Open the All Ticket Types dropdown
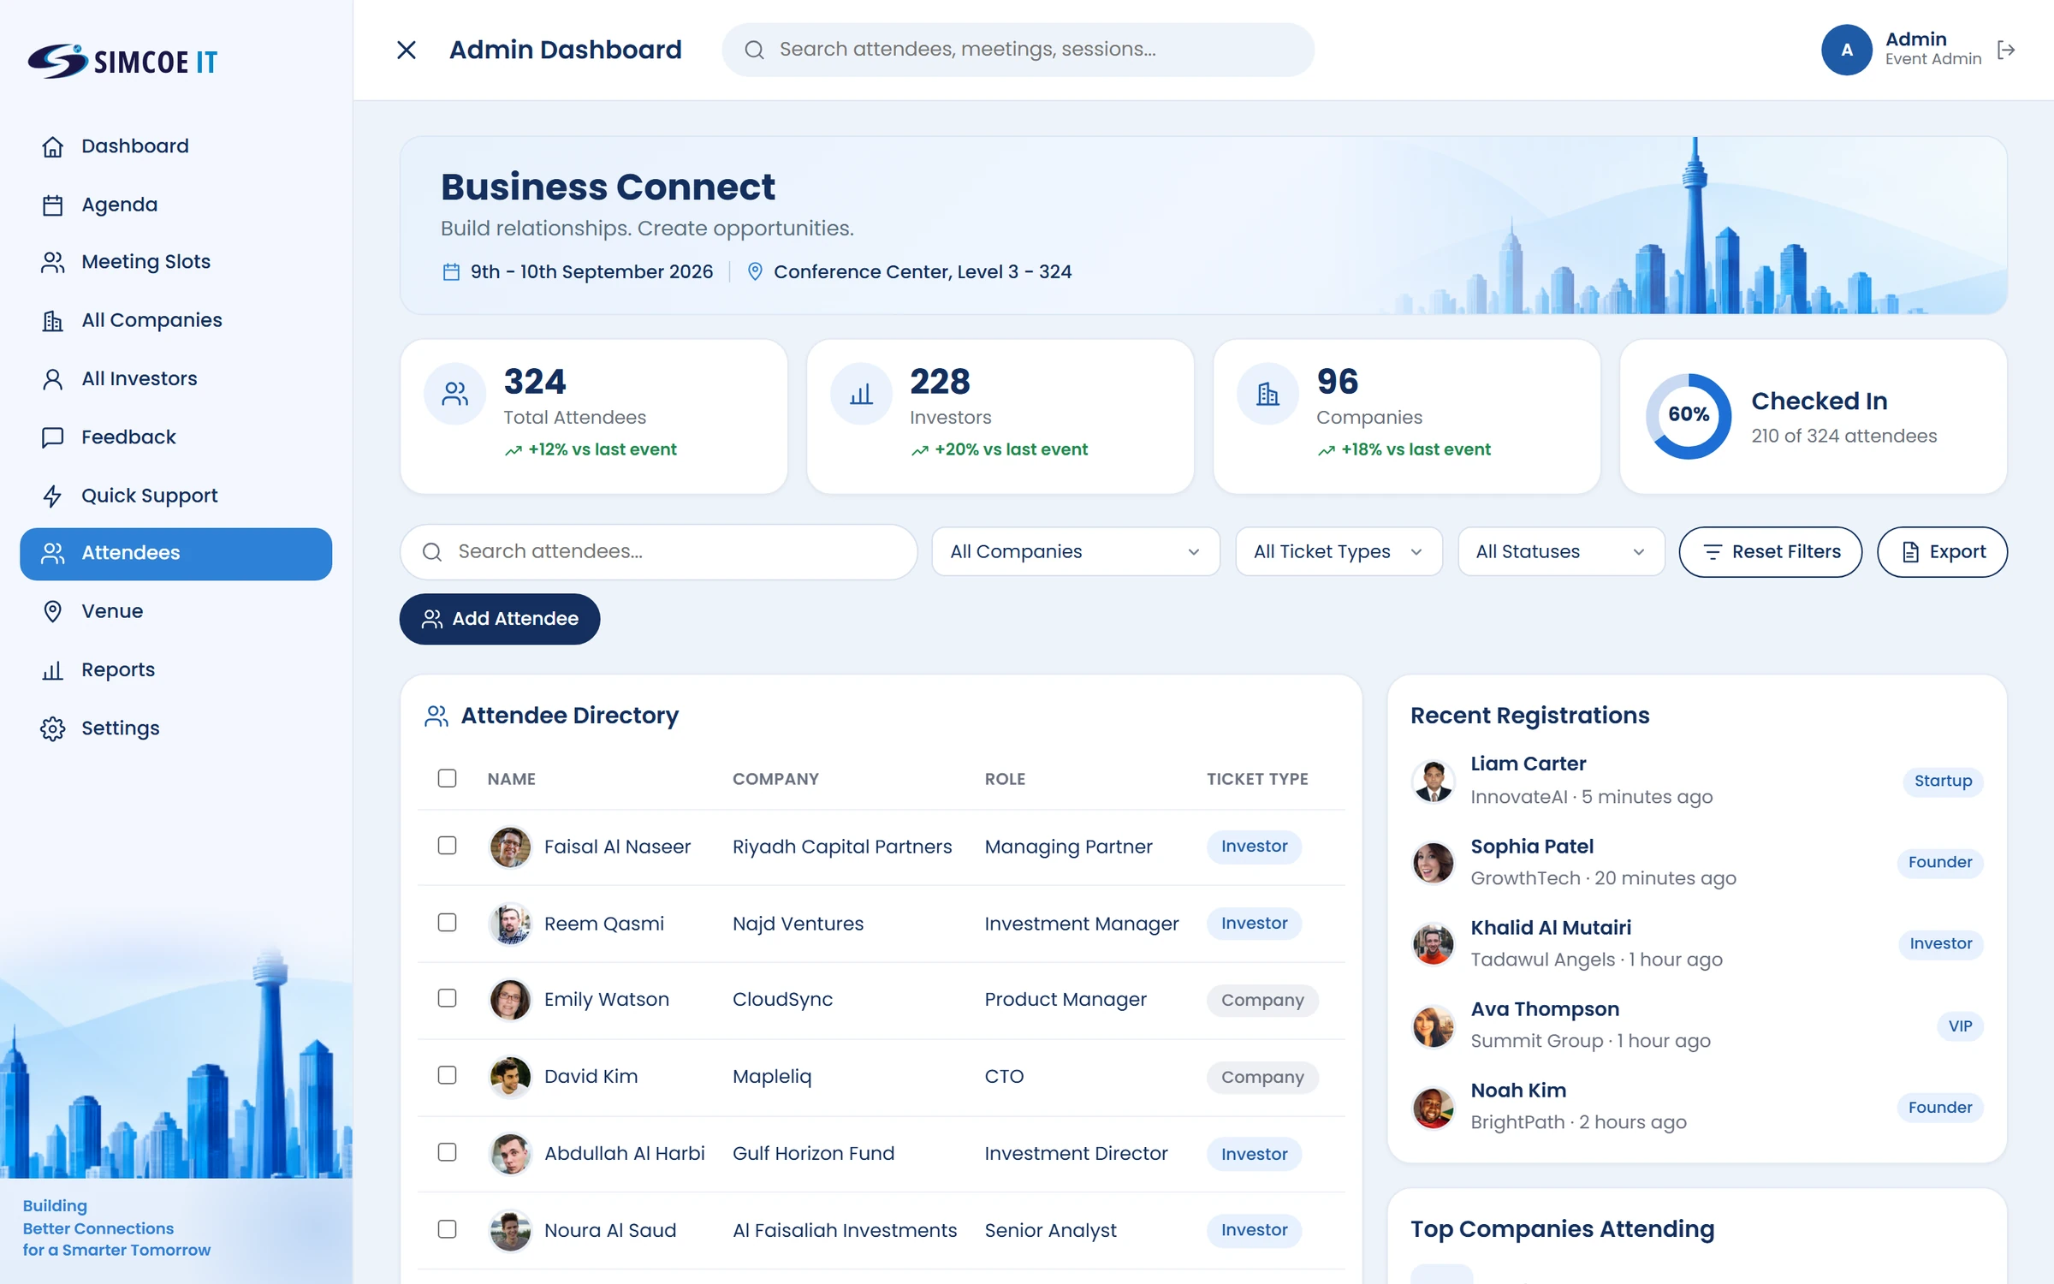The image size is (2054, 1284). pyautogui.click(x=1339, y=552)
